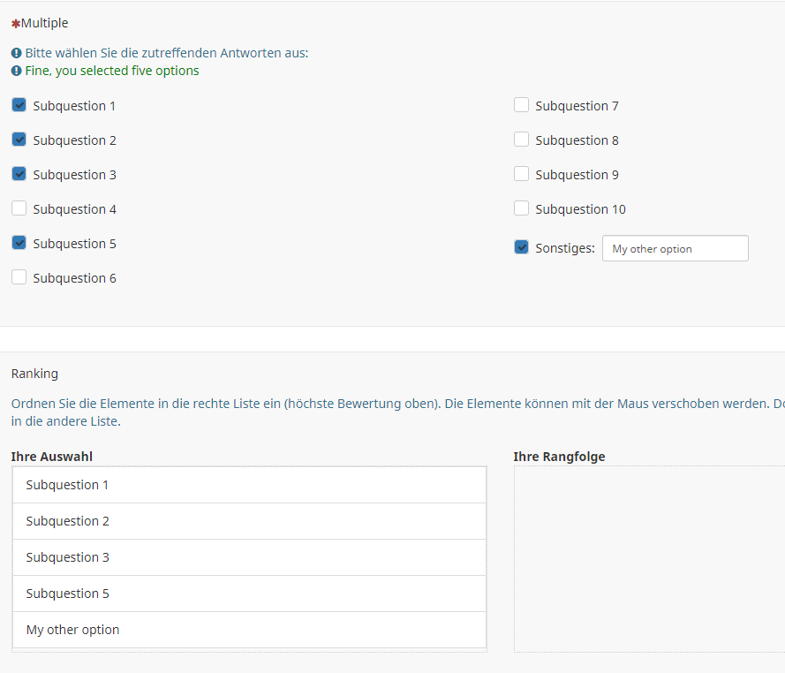
Task: Click the Sonstiges text input field
Action: point(675,248)
